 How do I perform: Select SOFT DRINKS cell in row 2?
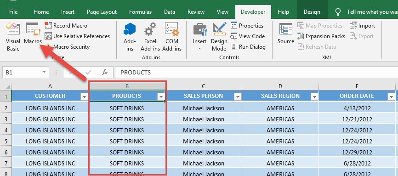pyautogui.click(x=127, y=108)
